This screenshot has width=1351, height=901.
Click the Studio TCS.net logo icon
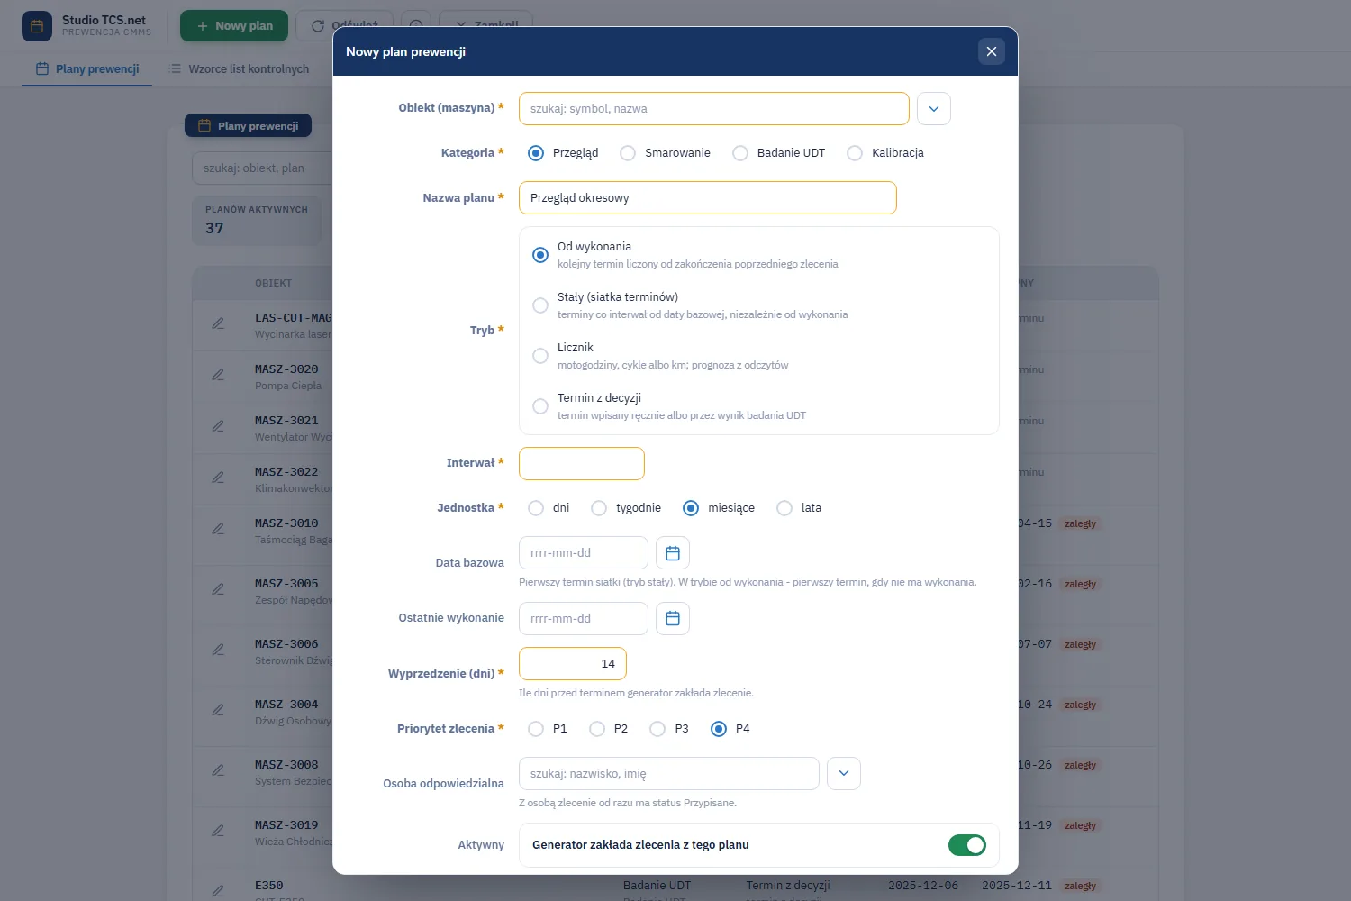[x=37, y=26]
